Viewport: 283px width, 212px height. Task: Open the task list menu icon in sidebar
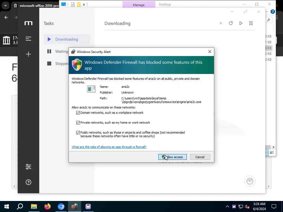tap(28, 39)
